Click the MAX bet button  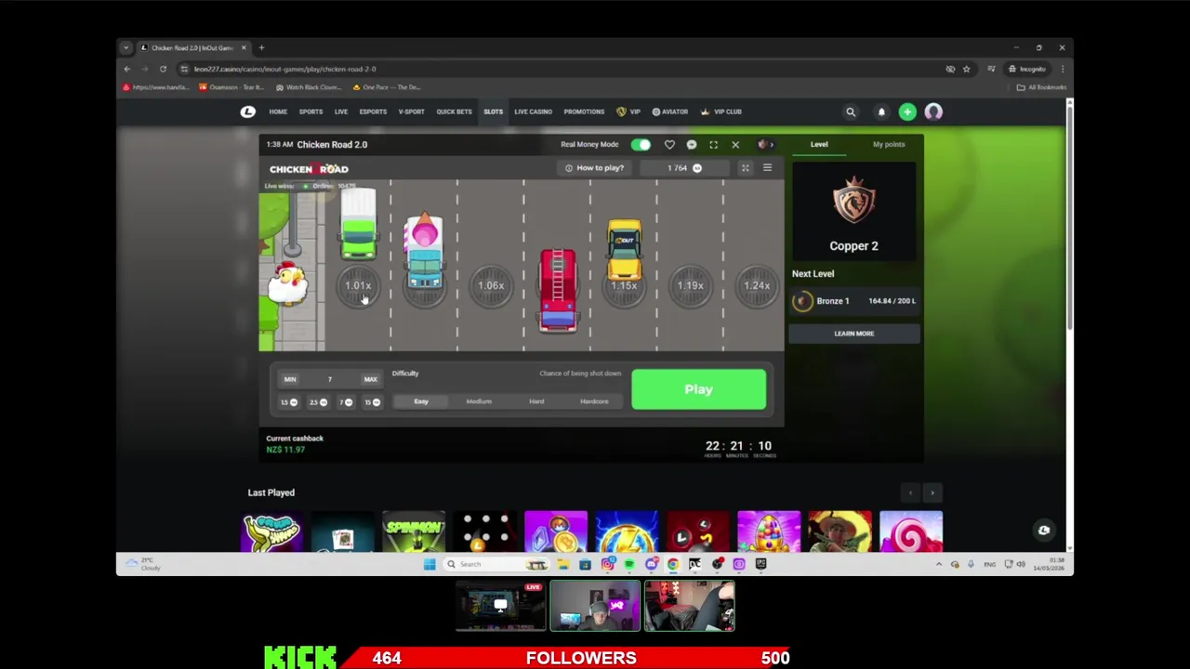(370, 379)
